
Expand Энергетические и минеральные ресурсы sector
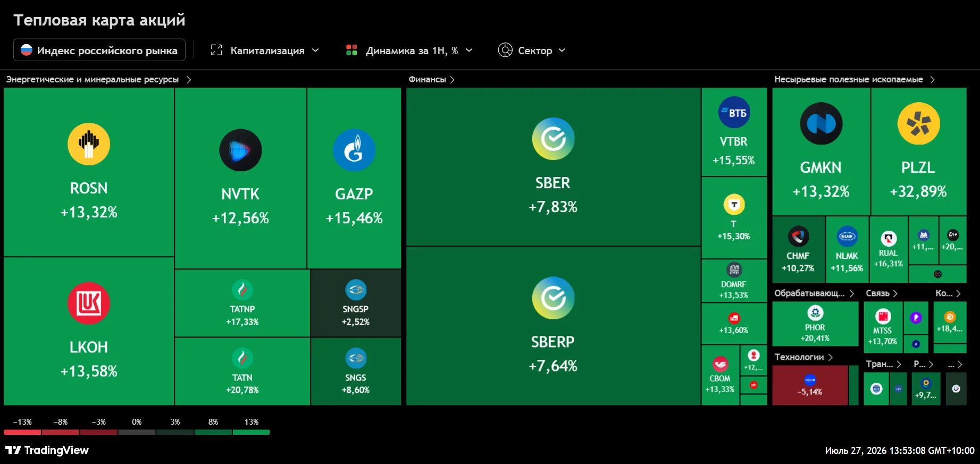point(98,79)
